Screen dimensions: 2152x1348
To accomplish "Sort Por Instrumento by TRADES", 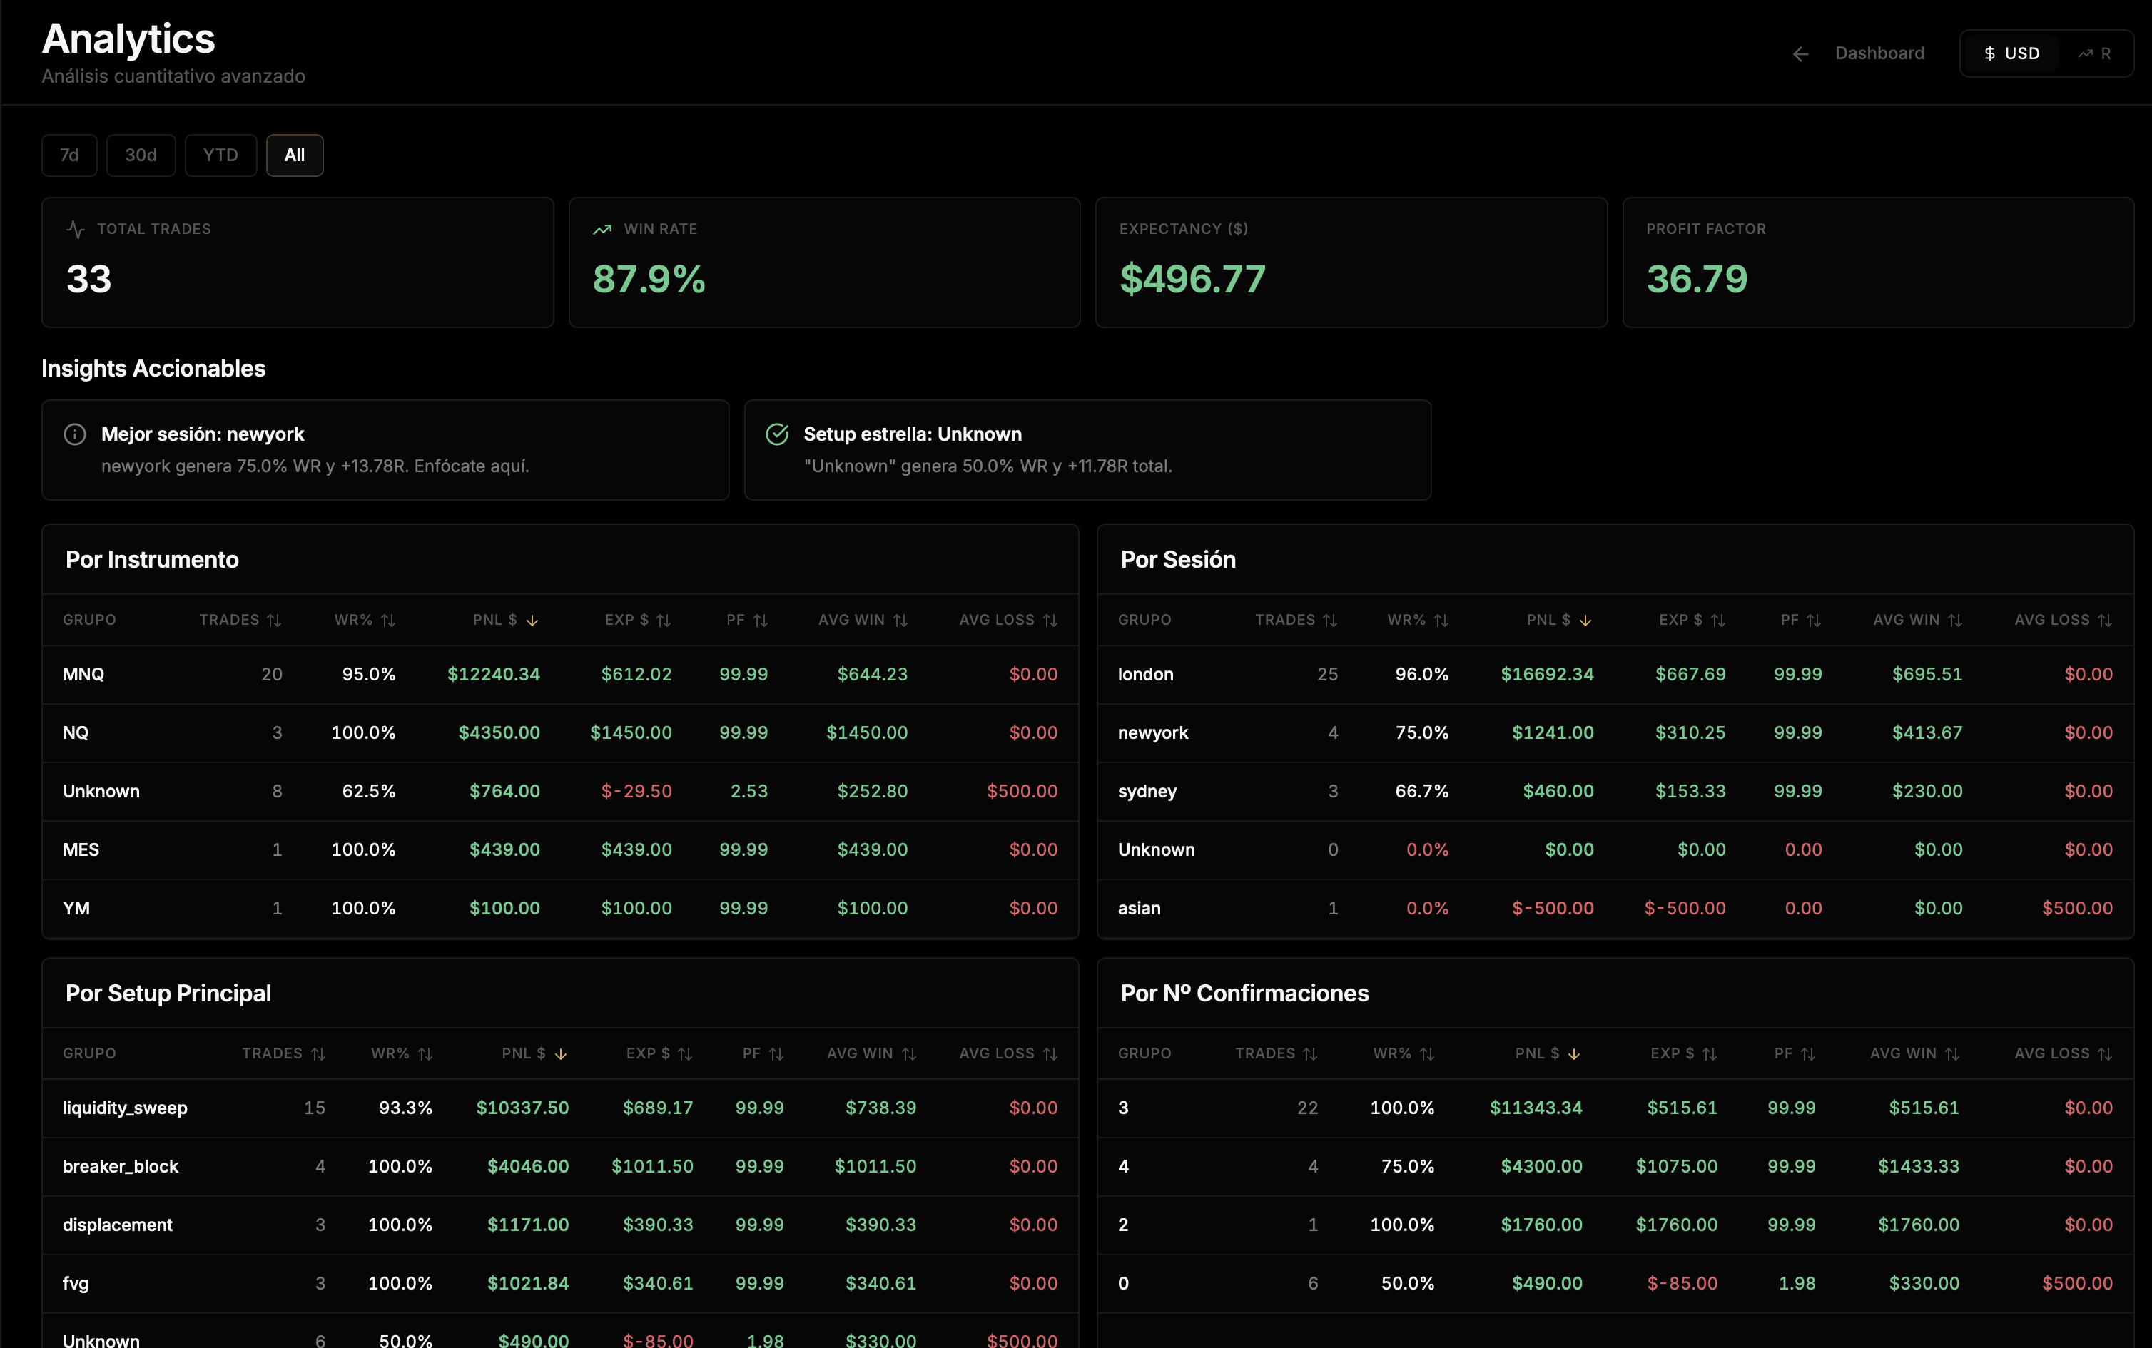I will [x=240, y=620].
